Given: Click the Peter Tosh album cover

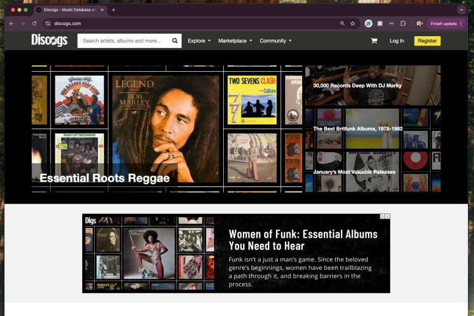Looking at the screenshot, I should (293, 158).
